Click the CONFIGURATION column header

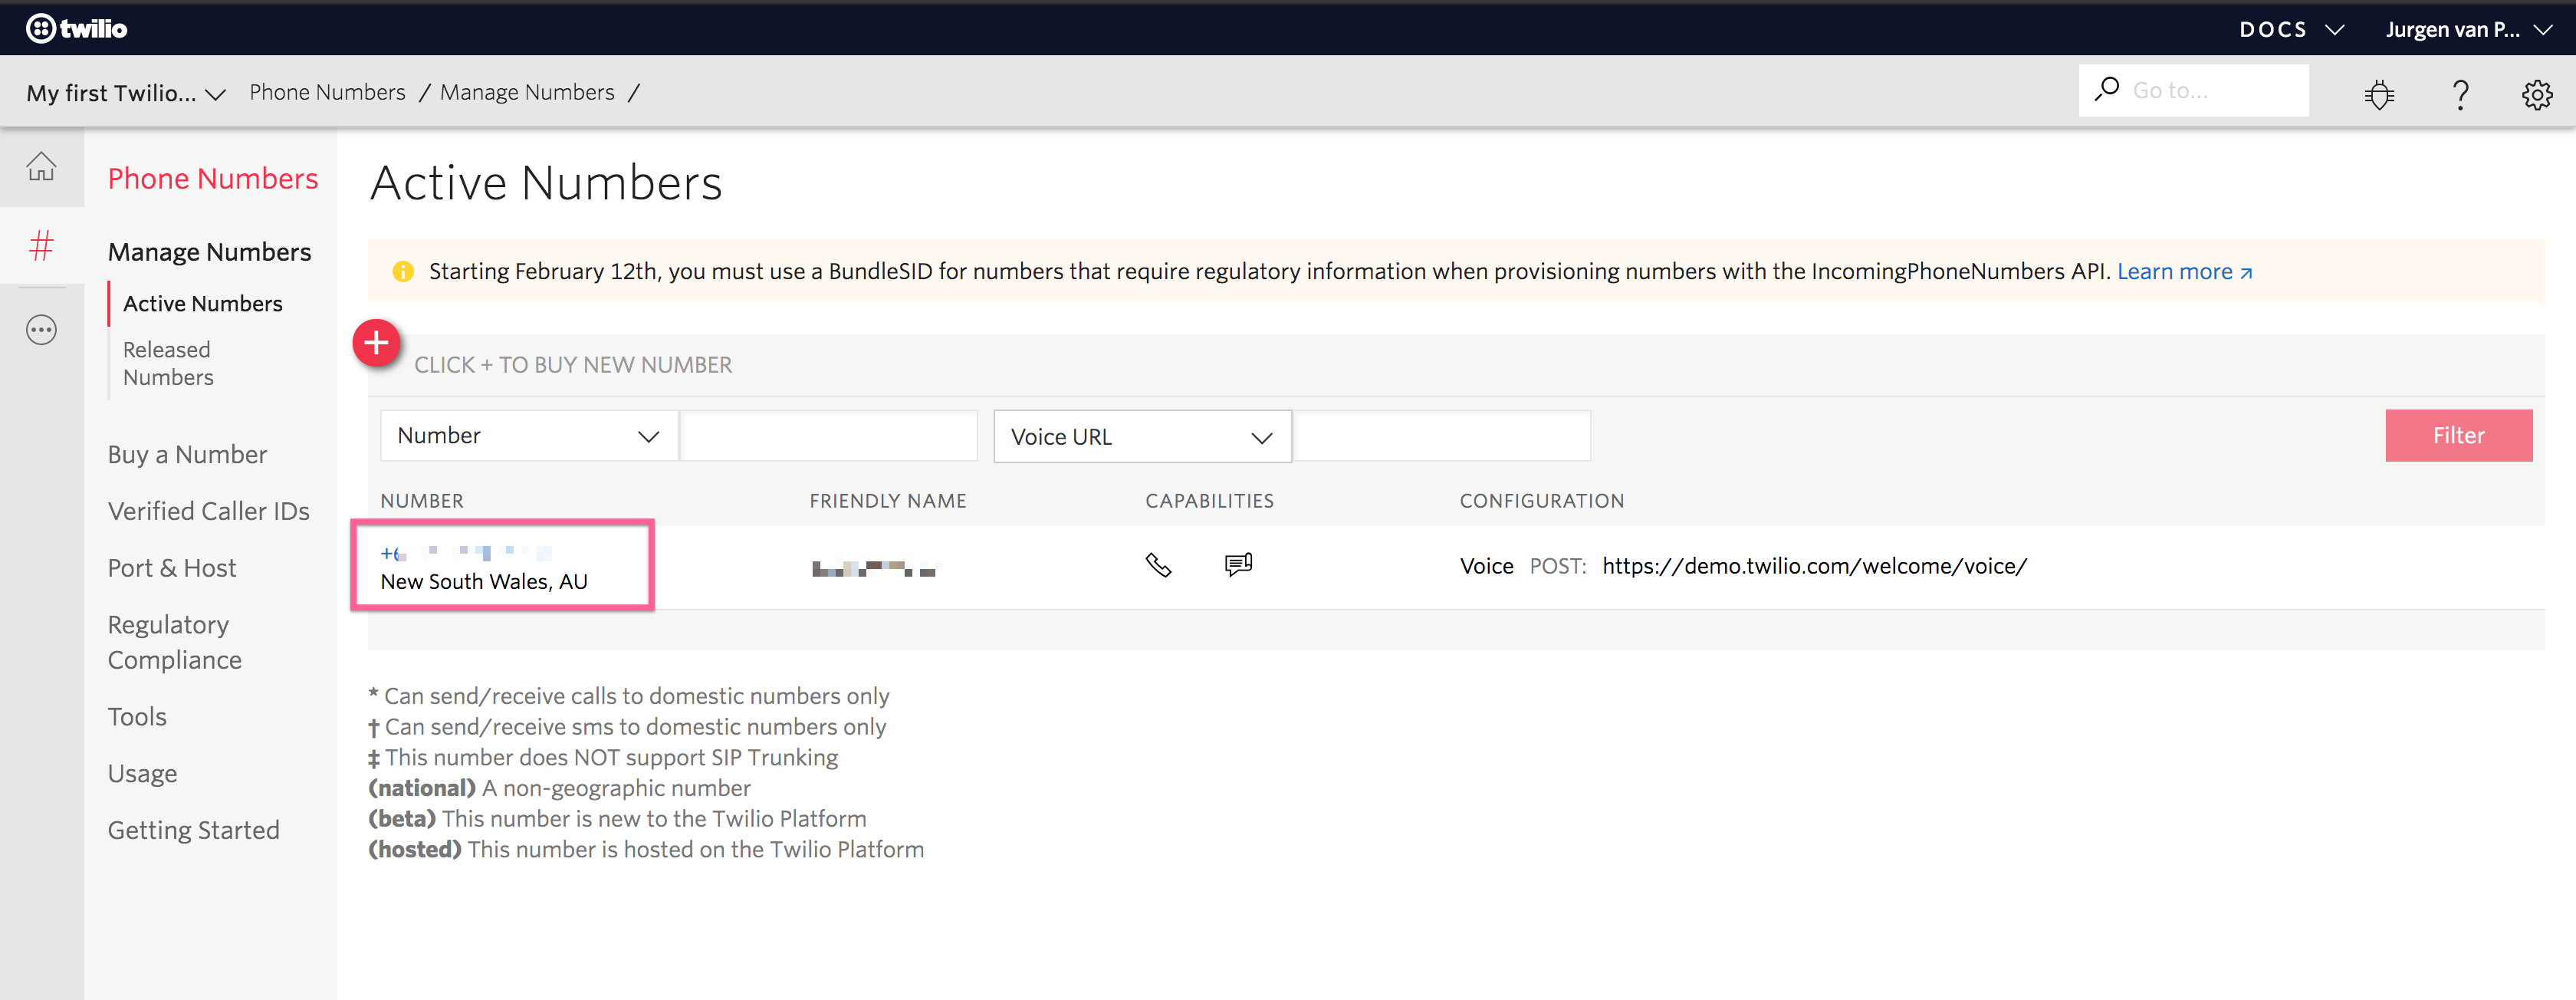coord(1541,500)
